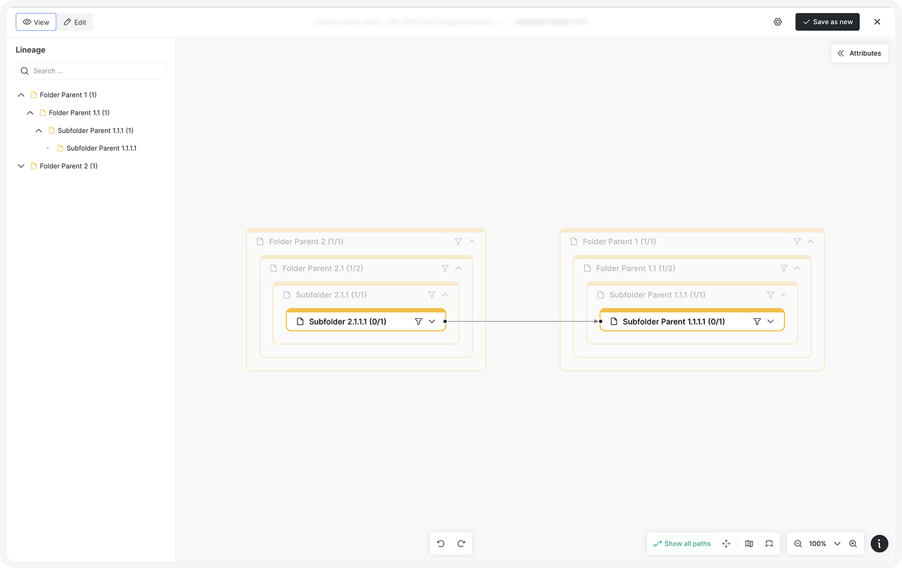Screen dimensions: 902x568
Task: Collapse Folder Parent 1.1 in lineage tree
Action: (x=30, y=113)
